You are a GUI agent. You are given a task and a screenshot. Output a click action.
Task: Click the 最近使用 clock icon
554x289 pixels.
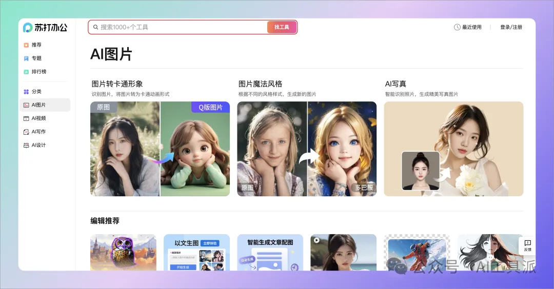(457, 27)
